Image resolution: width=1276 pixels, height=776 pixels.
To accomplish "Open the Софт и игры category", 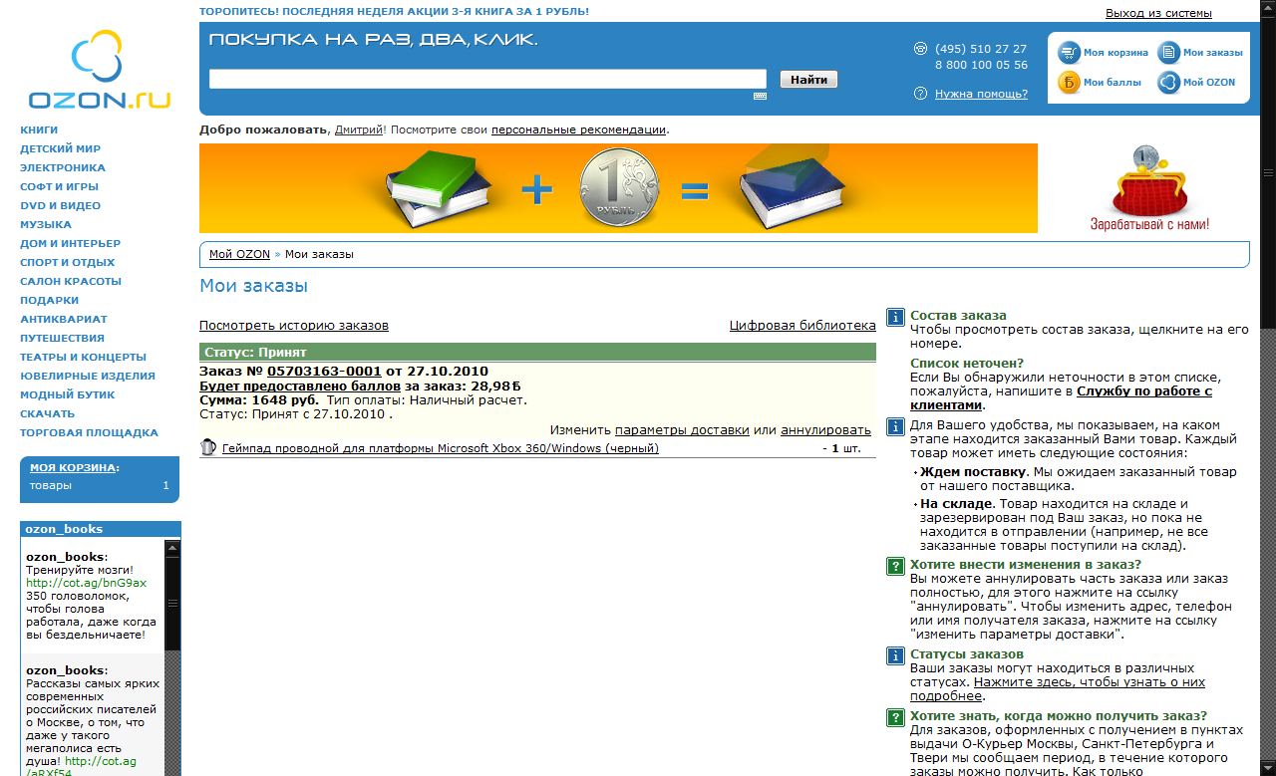I will tap(59, 186).
